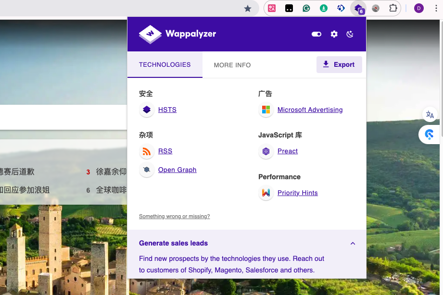Open the profile avatar D menu

point(419,8)
